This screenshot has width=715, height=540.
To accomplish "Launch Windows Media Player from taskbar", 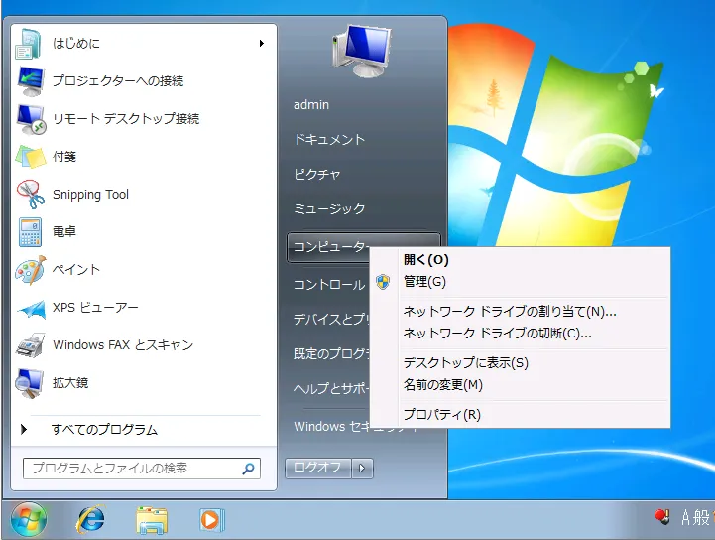I will (x=211, y=520).
